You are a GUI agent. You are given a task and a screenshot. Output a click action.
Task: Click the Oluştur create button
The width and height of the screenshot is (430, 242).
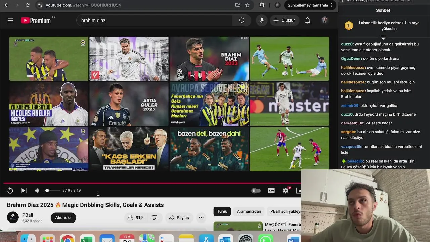284,21
